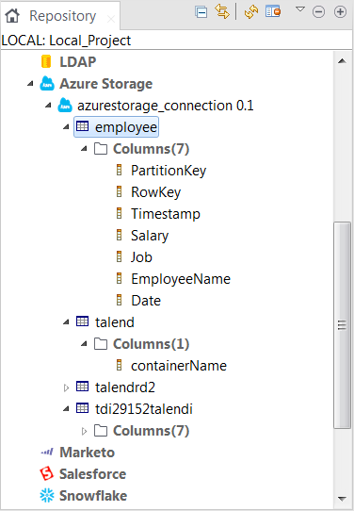
Task: Click the Repository home icon
Action: tap(12, 16)
